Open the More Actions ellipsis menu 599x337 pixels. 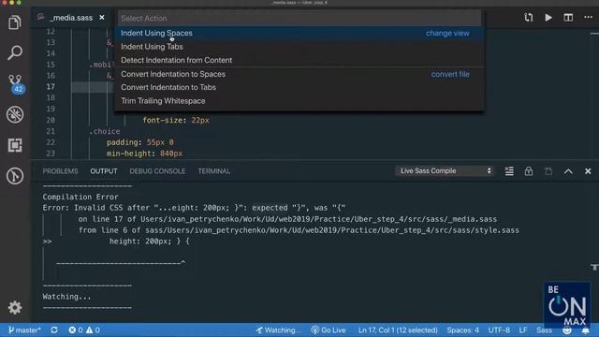pyautogui.click(x=588, y=18)
